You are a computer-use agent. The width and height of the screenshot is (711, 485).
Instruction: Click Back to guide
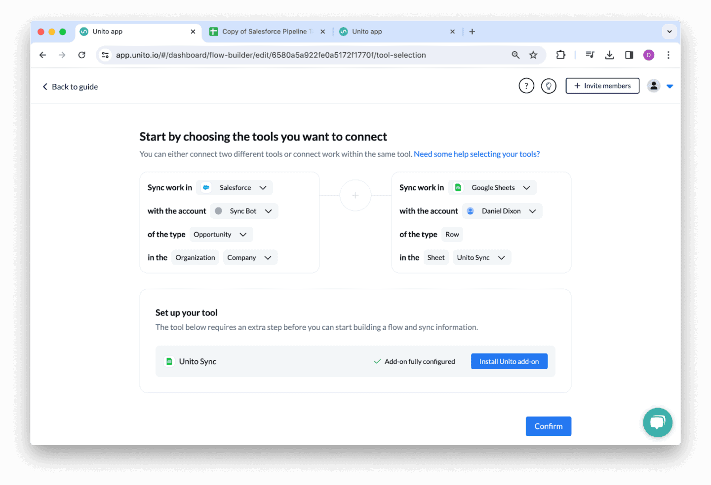tap(70, 86)
